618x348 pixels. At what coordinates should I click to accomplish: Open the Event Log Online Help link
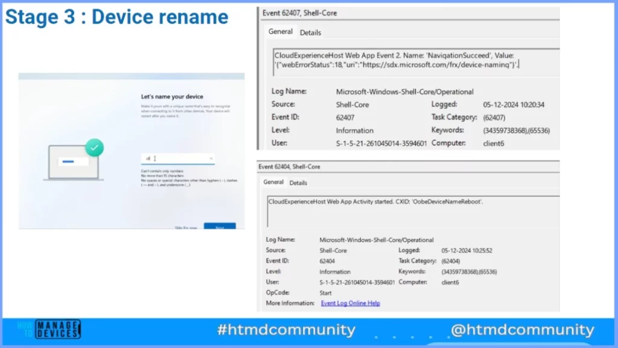pyautogui.click(x=351, y=303)
